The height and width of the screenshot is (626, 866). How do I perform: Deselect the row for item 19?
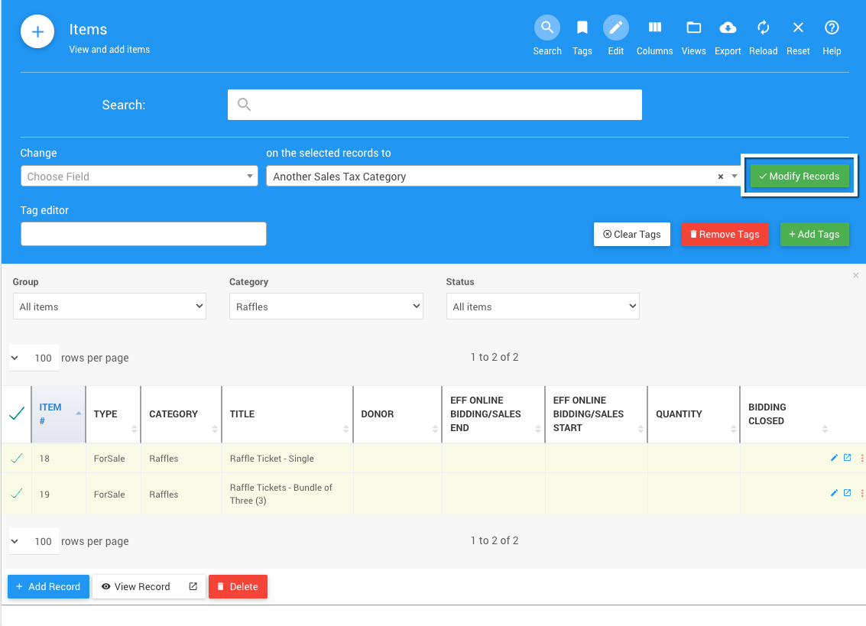click(16, 495)
